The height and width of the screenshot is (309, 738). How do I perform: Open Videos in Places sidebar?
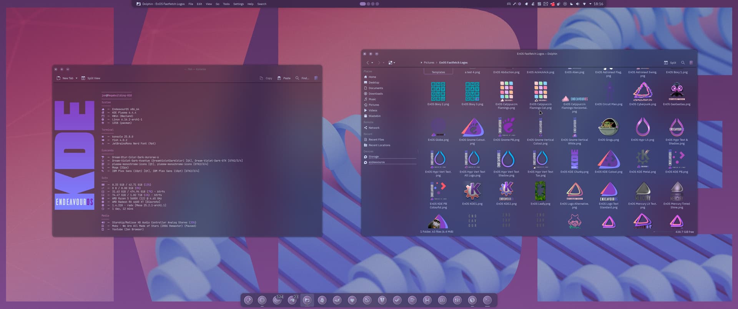(390, 110)
